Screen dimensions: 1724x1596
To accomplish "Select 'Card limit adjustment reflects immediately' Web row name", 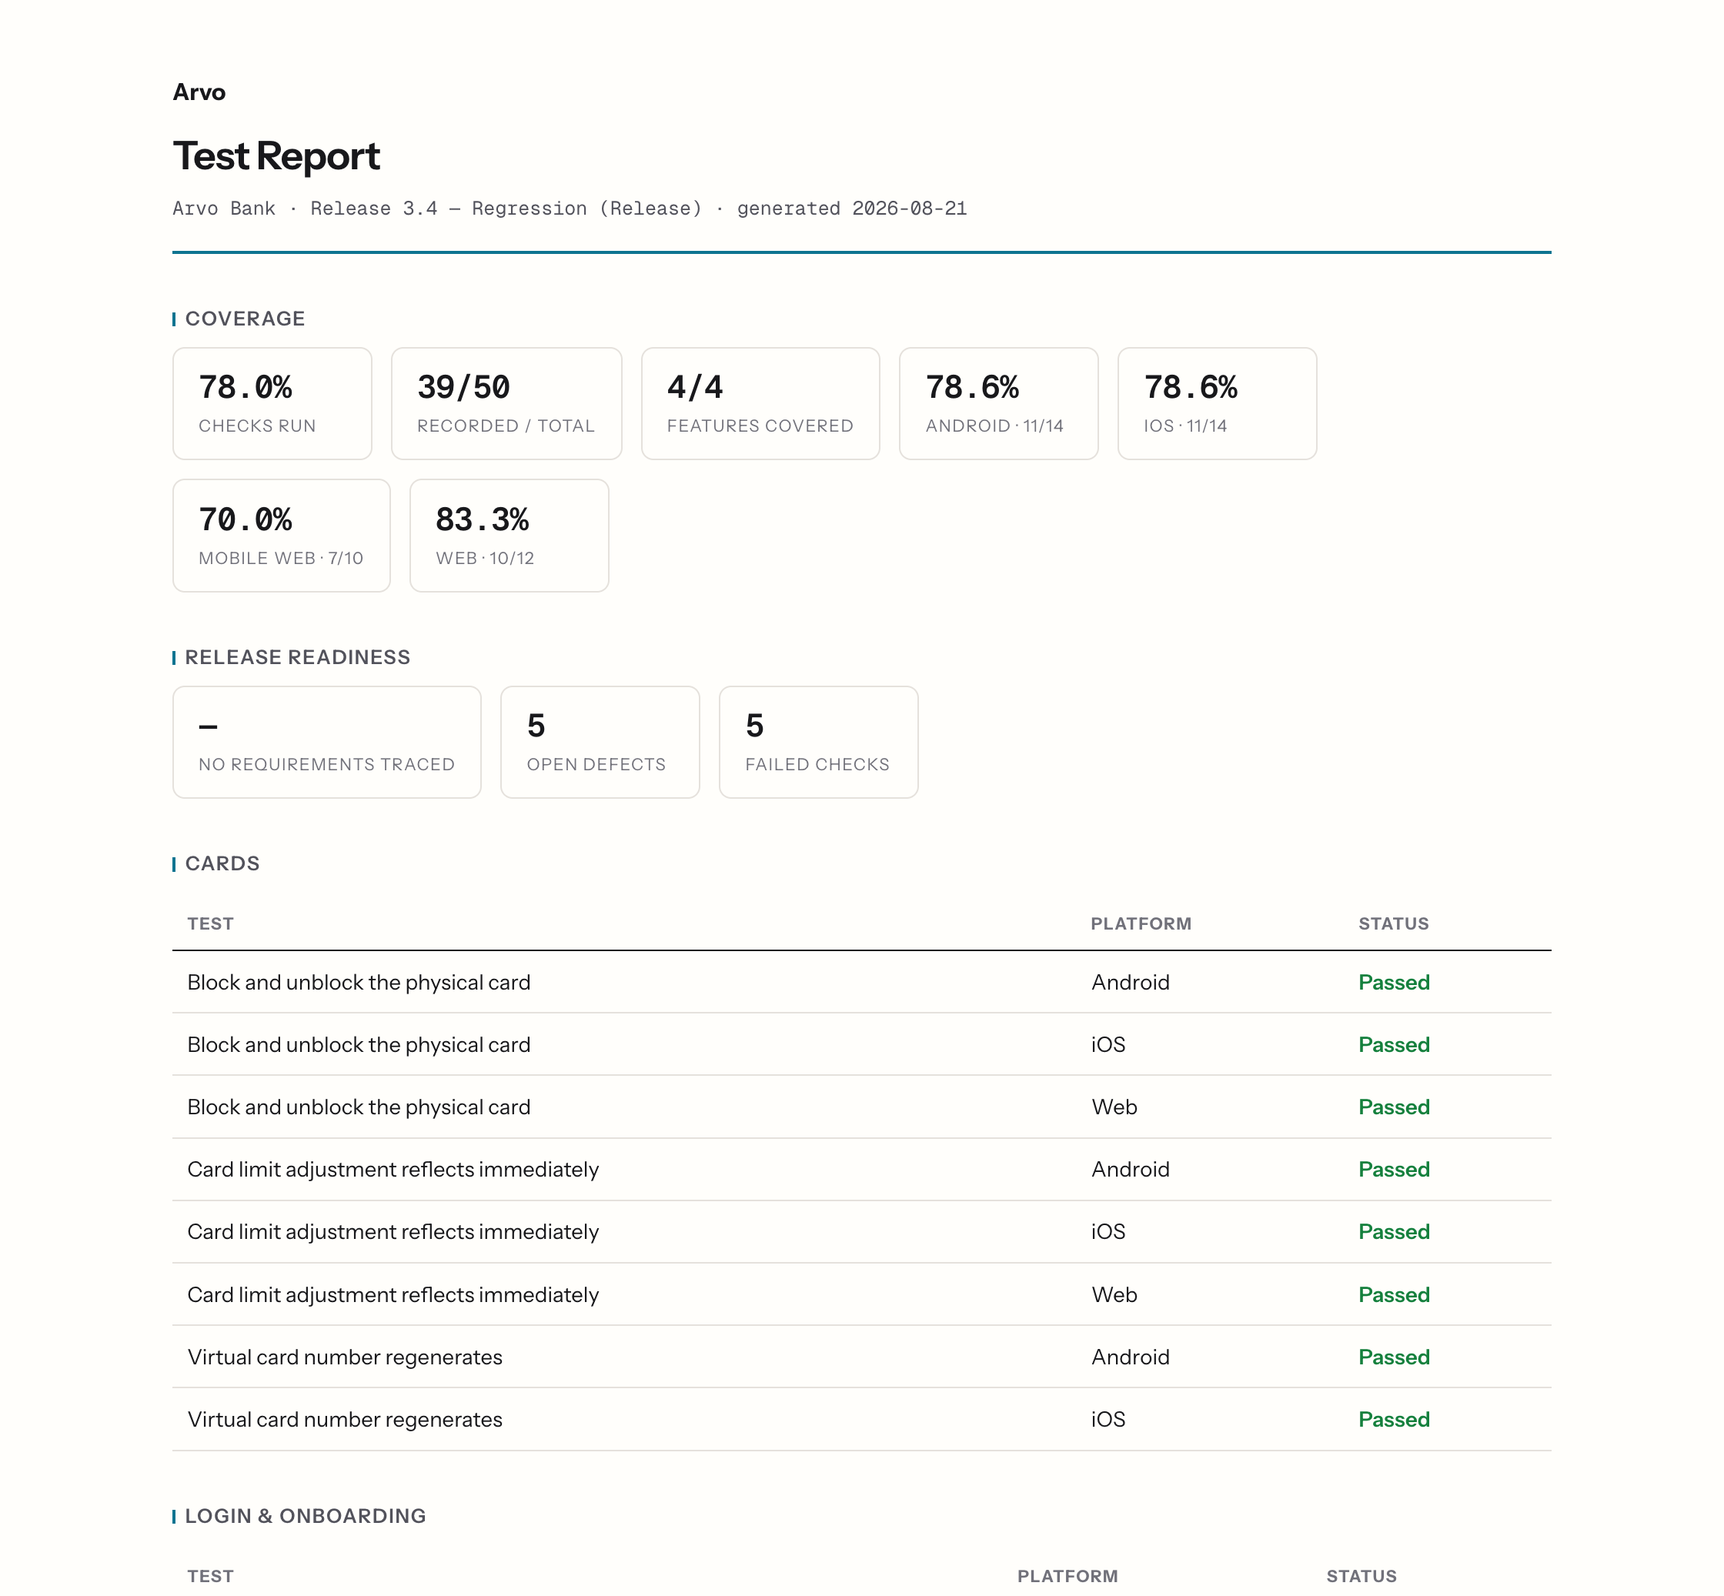I will [393, 1294].
